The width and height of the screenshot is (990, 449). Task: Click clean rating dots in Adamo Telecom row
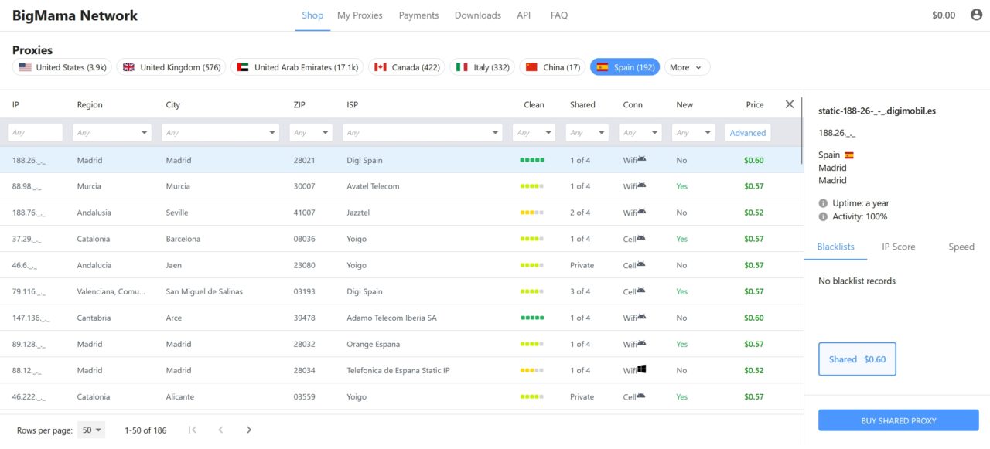[532, 318]
